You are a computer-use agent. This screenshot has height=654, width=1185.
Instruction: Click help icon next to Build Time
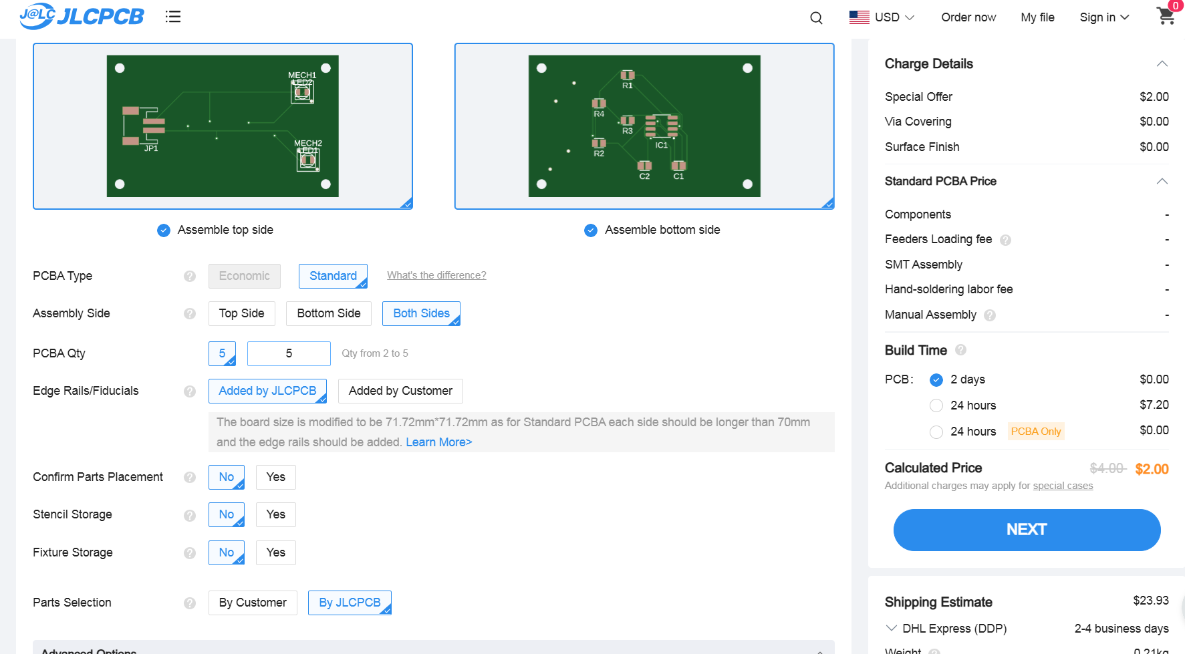tap(960, 350)
